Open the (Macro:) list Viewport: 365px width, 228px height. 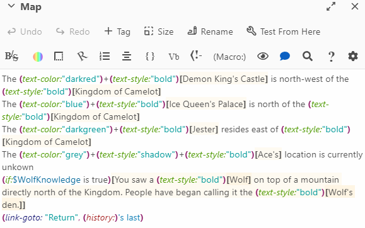tap(229, 57)
